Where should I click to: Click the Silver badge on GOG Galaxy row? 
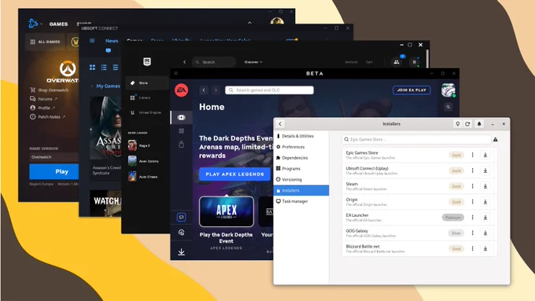click(x=456, y=233)
